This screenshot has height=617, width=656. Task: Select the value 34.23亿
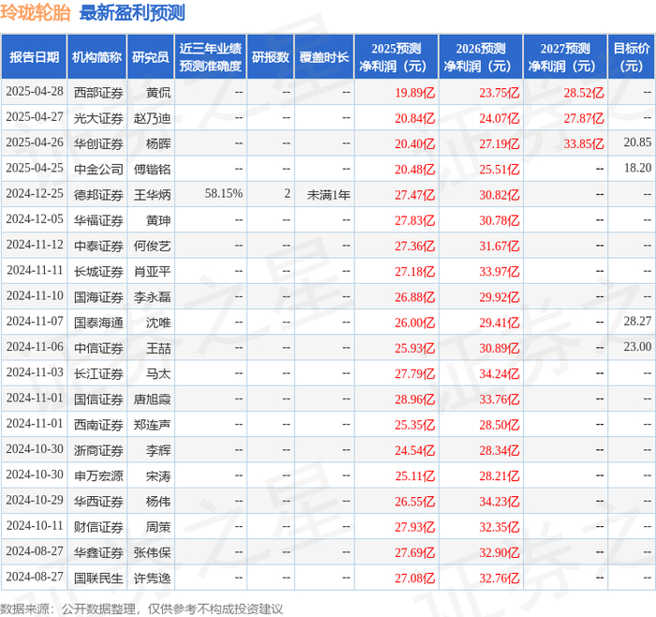click(499, 502)
